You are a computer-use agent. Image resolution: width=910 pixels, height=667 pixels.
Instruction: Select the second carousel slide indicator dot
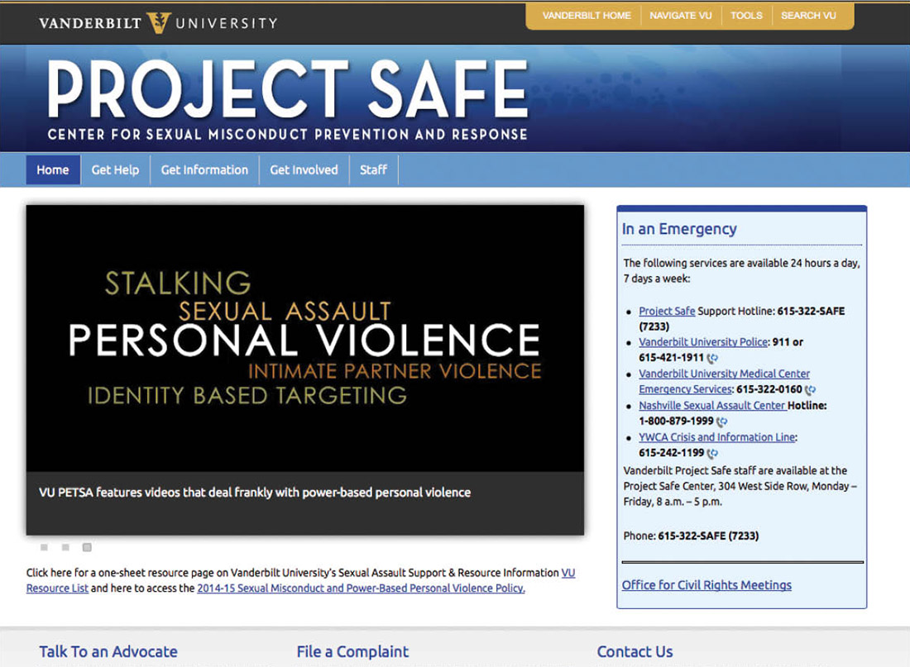click(x=65, y=547)
